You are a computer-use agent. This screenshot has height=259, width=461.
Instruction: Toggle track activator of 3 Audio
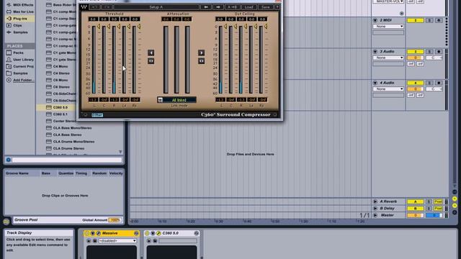(x=415, y=52)
